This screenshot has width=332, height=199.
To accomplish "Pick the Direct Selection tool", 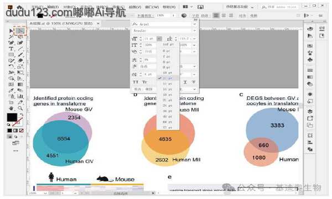I will (20, 31).
